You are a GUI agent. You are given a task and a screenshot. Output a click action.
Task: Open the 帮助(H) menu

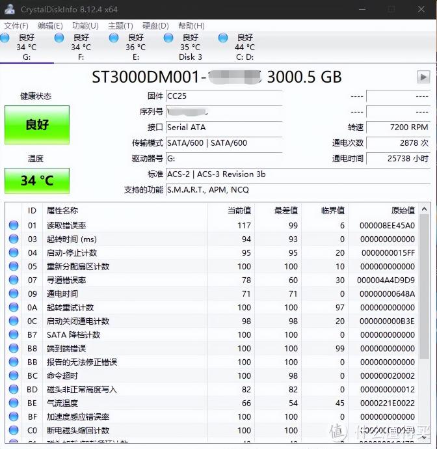tap(191, 26)
